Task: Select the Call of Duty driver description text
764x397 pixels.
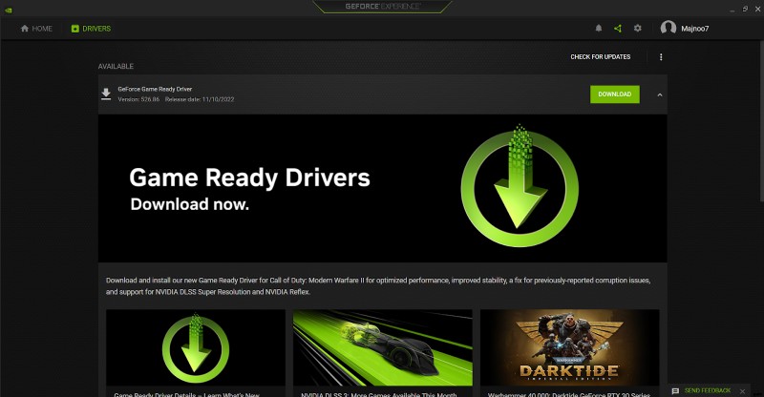Action: click(378, 286)
